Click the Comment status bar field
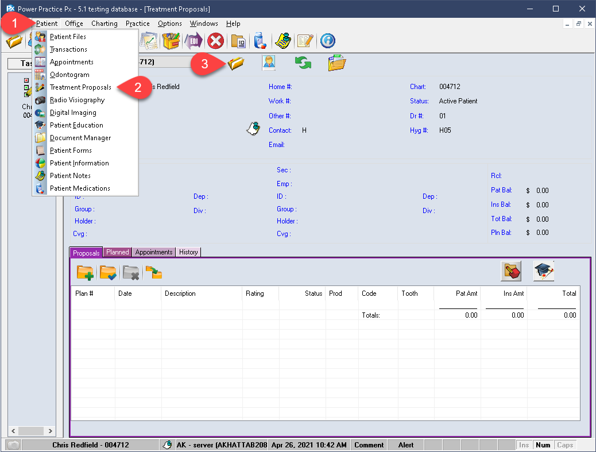Image resolution: width=596 pixels, height=452 pixels. pyautogui.click(x=369, y=445)
